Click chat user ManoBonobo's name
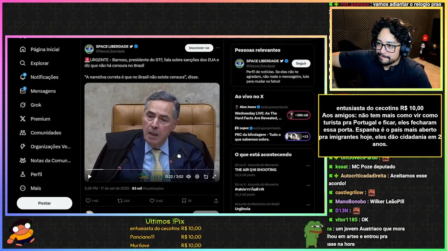 pos(351,201)
